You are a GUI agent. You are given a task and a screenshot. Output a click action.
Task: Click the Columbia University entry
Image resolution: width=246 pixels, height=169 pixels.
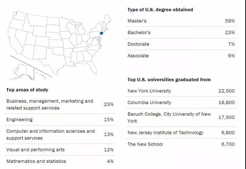181,103
